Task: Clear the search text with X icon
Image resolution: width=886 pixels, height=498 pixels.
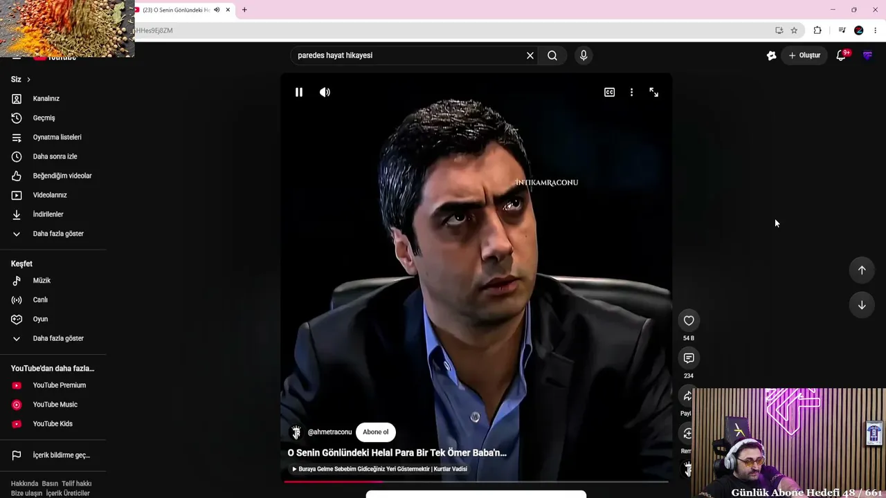Action: coord(530,55)
